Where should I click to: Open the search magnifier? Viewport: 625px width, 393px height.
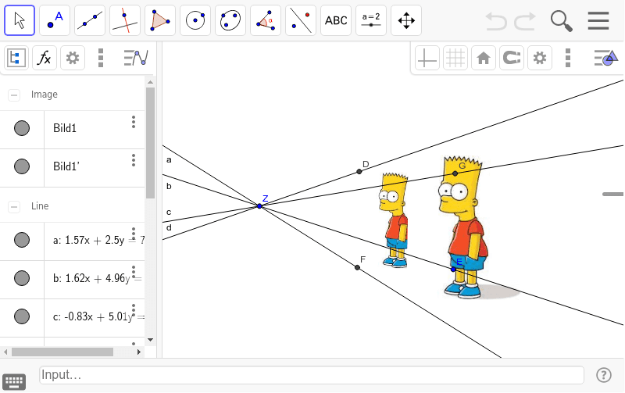tap(561, 21)
